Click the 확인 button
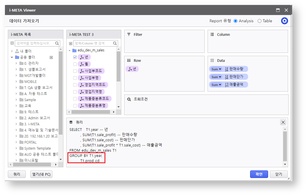 pos(259,174)
